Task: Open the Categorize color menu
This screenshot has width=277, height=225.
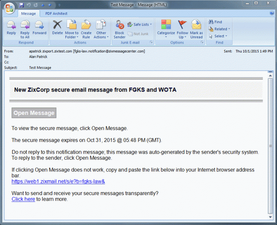Action: [x=166, y=29]
